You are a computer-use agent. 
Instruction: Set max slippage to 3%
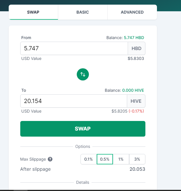(137, 159)
